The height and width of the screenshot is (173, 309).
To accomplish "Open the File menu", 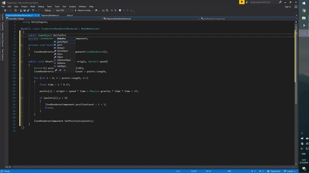I will click(3, 6).
